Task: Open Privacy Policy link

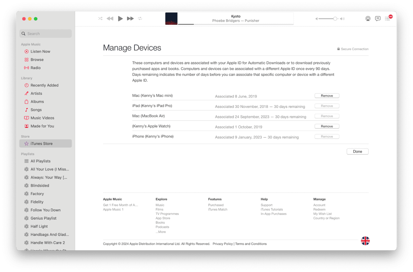Action: point(223,244)
